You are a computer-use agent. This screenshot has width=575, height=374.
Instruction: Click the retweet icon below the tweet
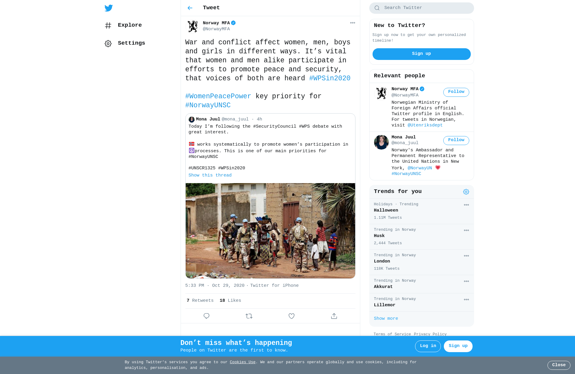click(249, 316)
